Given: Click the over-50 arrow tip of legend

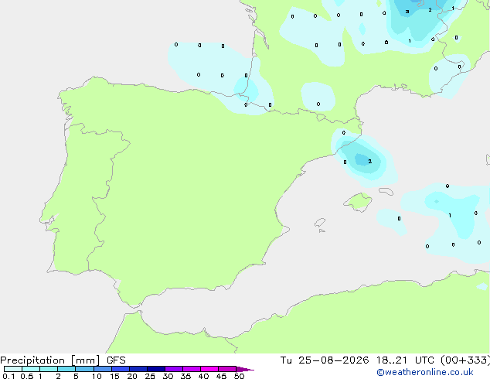Looking at the screenshot, I should tap(245, 369).
